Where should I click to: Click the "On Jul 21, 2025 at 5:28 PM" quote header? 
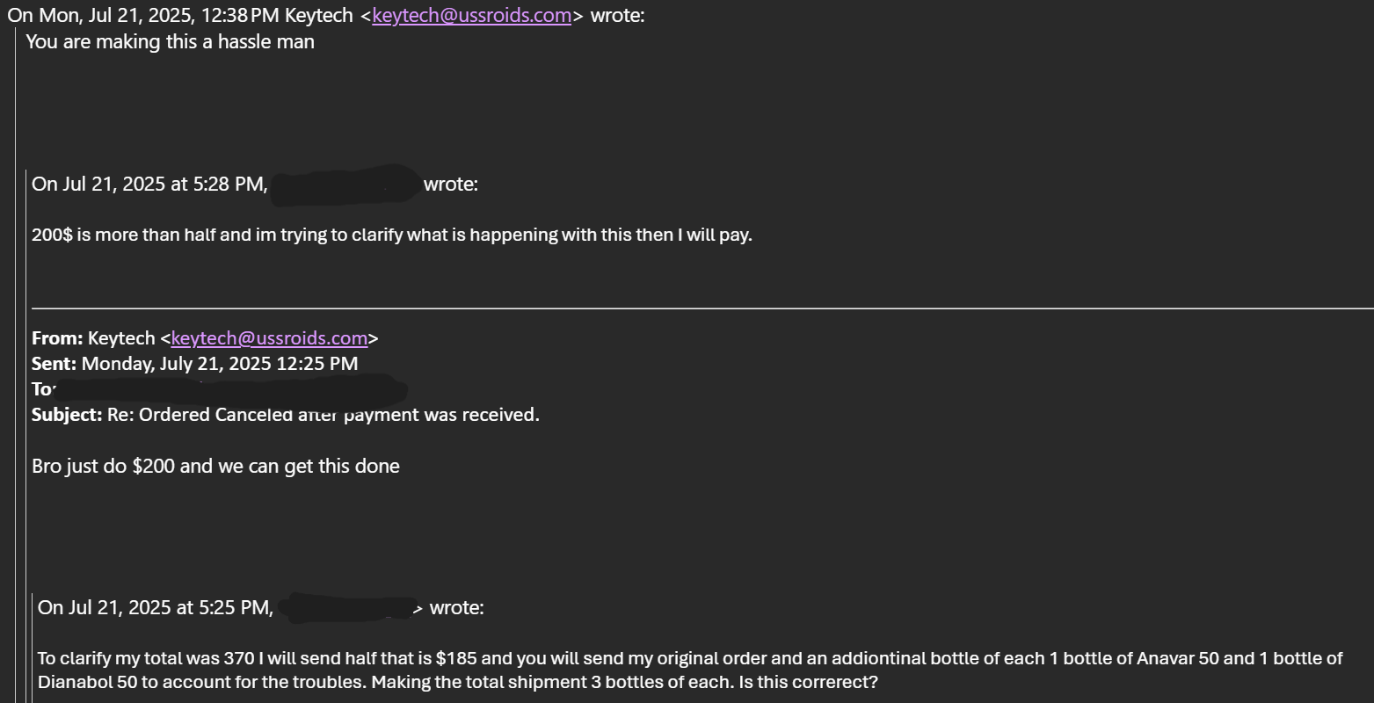click(x=149, y=184)
